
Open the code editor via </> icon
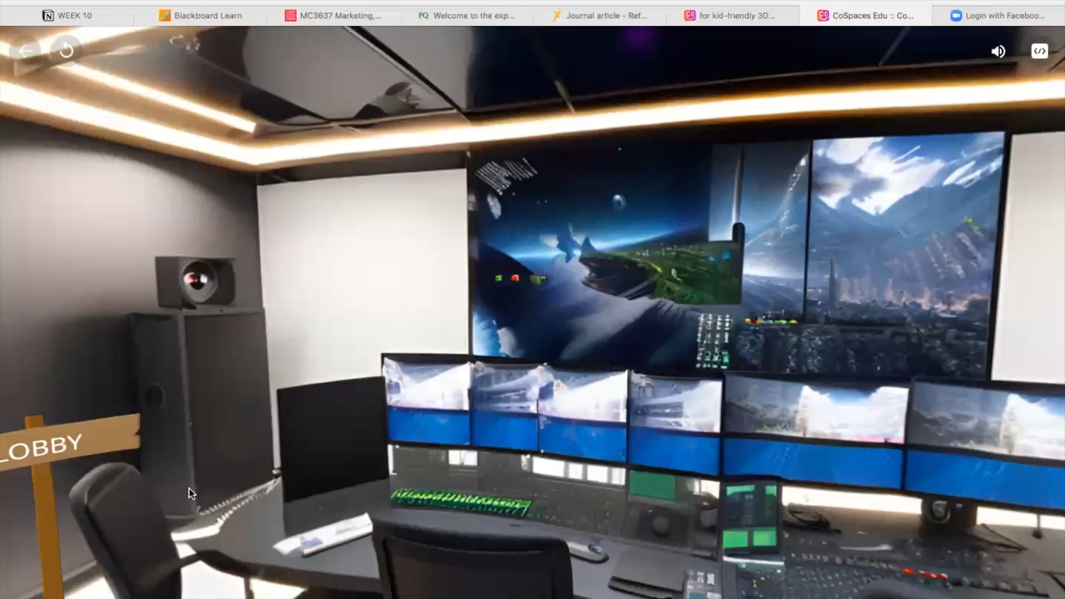point(1039,50)
